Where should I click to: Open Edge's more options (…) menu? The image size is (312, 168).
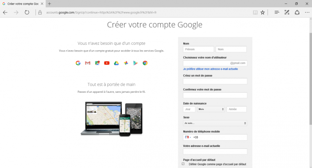307,12
